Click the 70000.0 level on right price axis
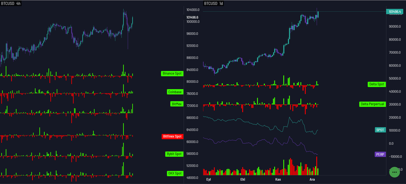 394,52
